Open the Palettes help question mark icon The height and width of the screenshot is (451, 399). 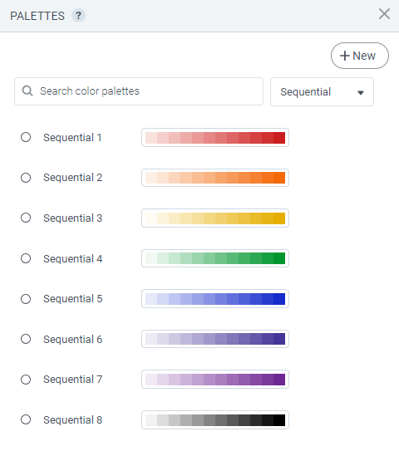tap(78, 16)
